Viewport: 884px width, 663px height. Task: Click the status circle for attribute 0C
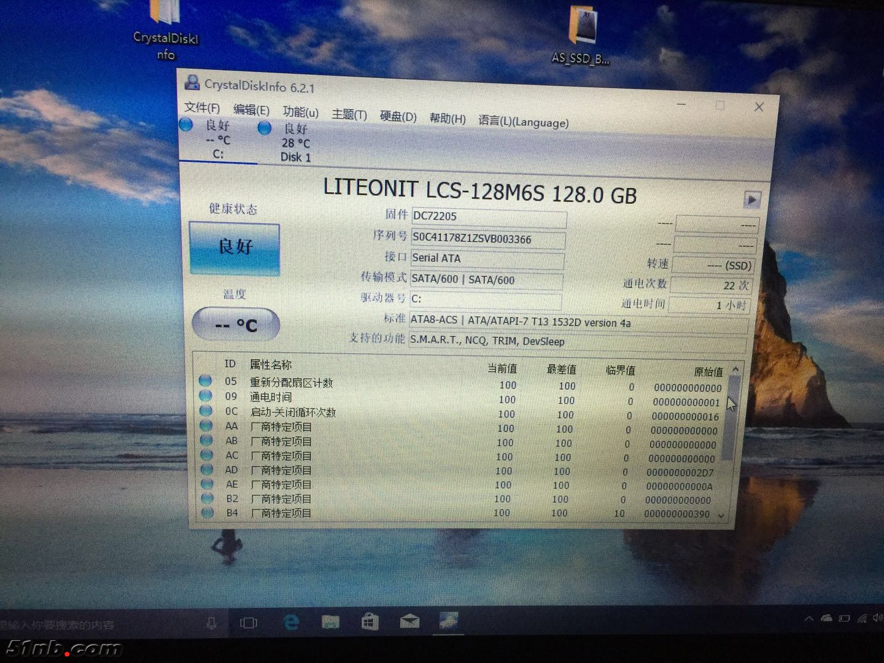click(x=206, y=411)
